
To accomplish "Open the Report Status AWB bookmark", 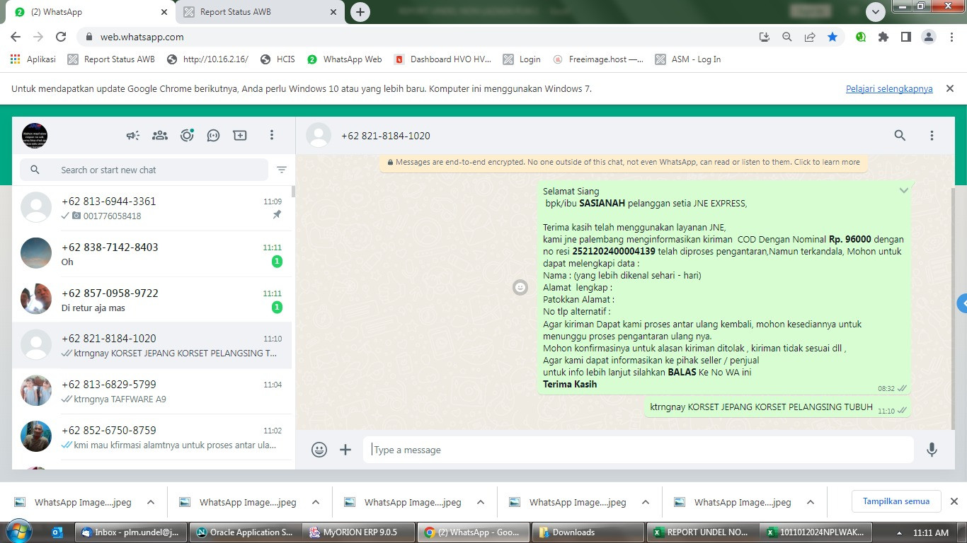I will click(111, 59).
